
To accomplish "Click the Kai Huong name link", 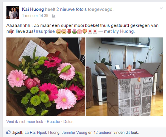I will (x=33, y=9).
